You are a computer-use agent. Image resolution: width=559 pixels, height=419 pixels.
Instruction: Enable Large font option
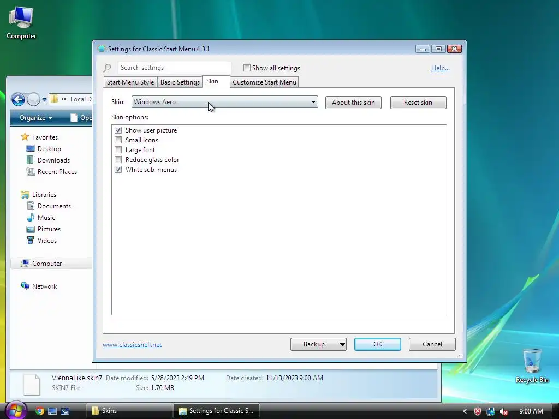coord(118,149)
